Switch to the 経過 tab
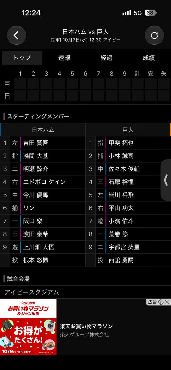Screen dimensions: 171x370 pyautogui.click(x=106, y=58)
